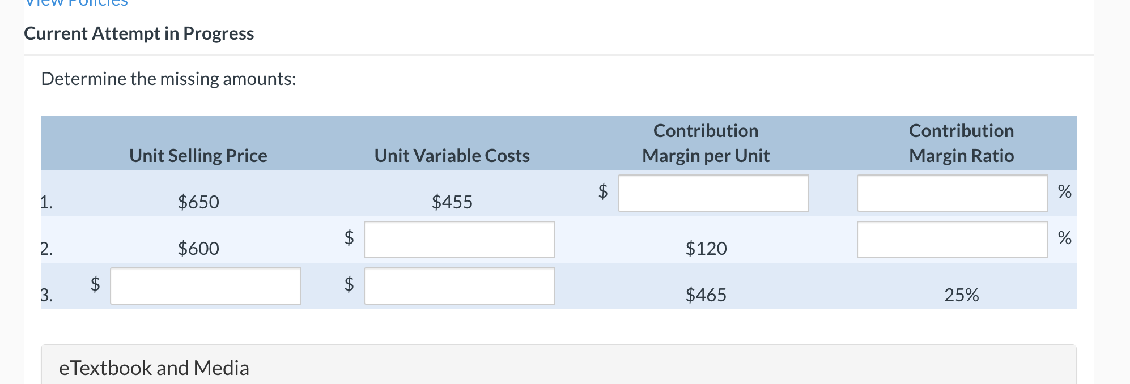Click the Contribution Margin per Unit input for row 1
This screenshot has width=1130, height=384.
pyautogui.click(x=713, y=194)
